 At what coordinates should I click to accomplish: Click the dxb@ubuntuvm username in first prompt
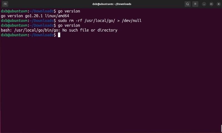(x=14, y=11)
